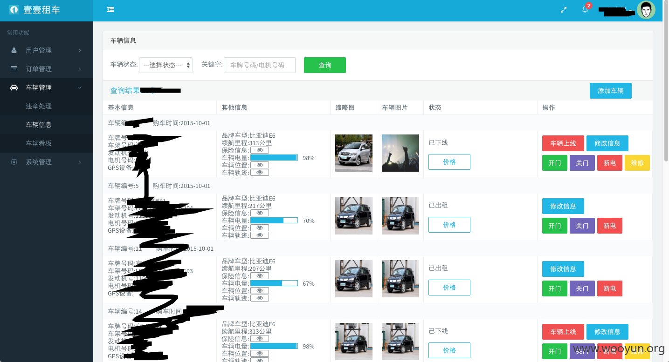This screenshot has height=362, width=669.
Task: Open the 车辆看板 submenu item
Action: pos(39,143)
